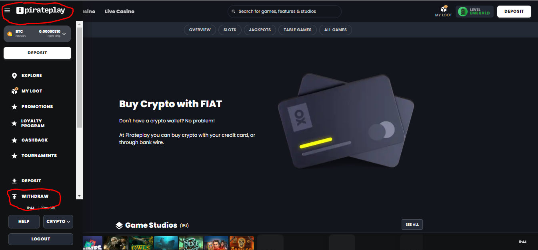Click the 'Buy Crypto with FIAT' heading
The height and width of the screenshot is (250, 538).
coord(170,104)
